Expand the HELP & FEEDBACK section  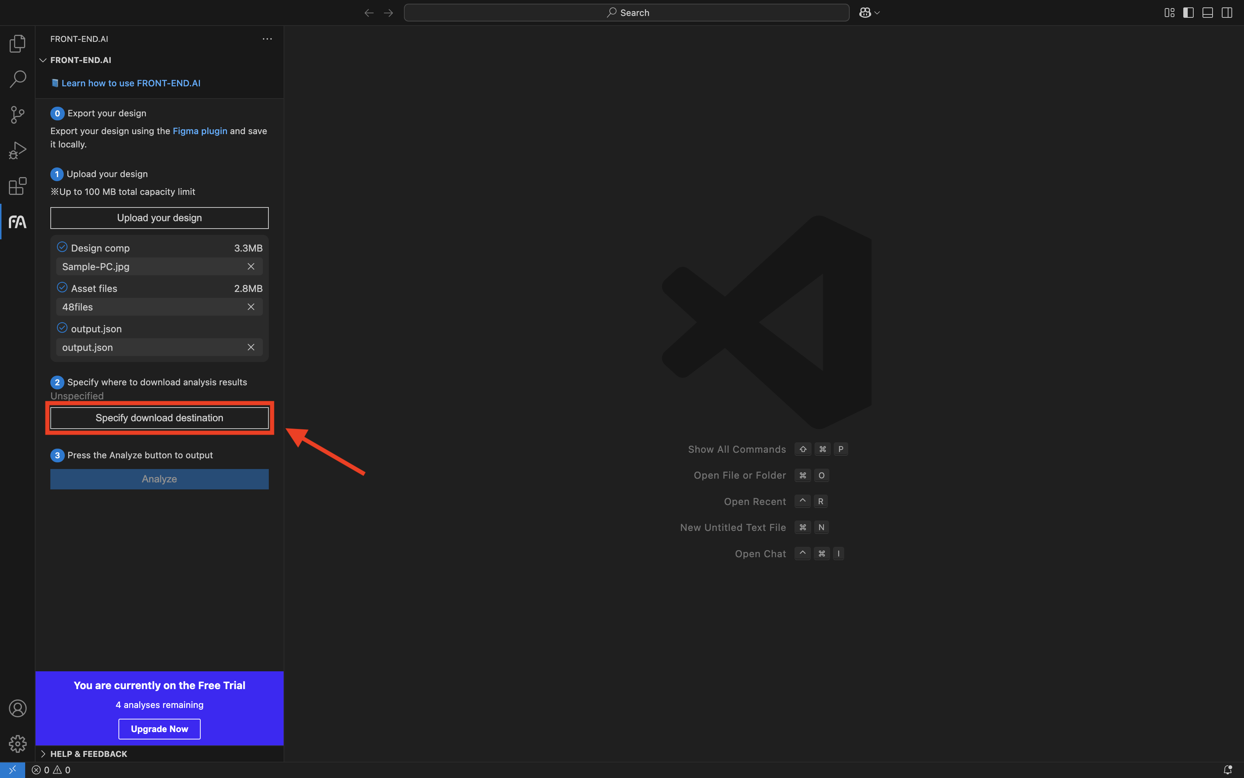[43, 754]
